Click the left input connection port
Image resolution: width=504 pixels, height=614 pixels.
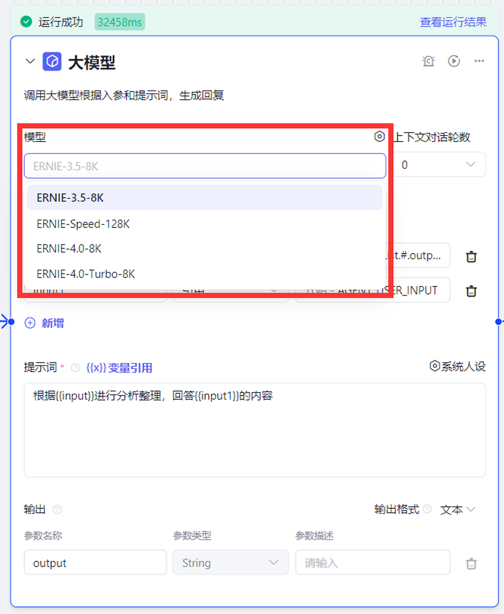pyautogui.click(x=11, y=322)
